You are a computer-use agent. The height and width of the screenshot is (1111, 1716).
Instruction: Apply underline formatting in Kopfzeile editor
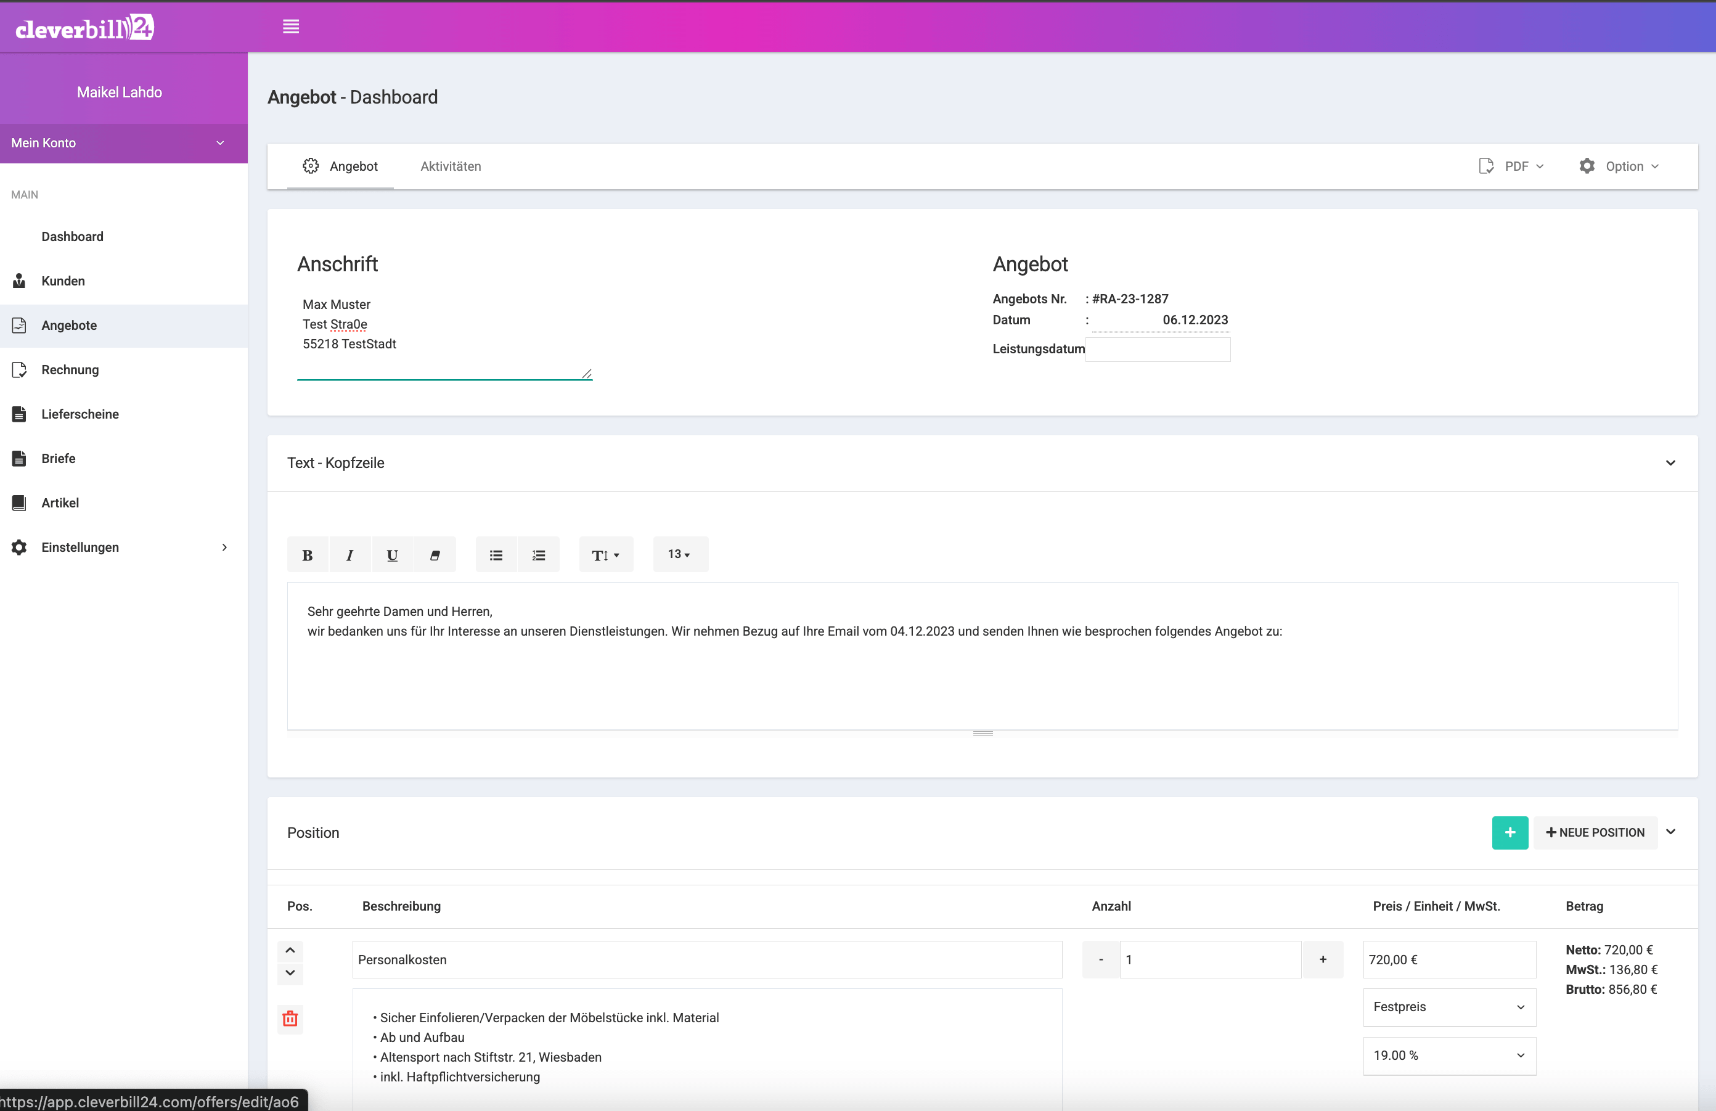392,554
